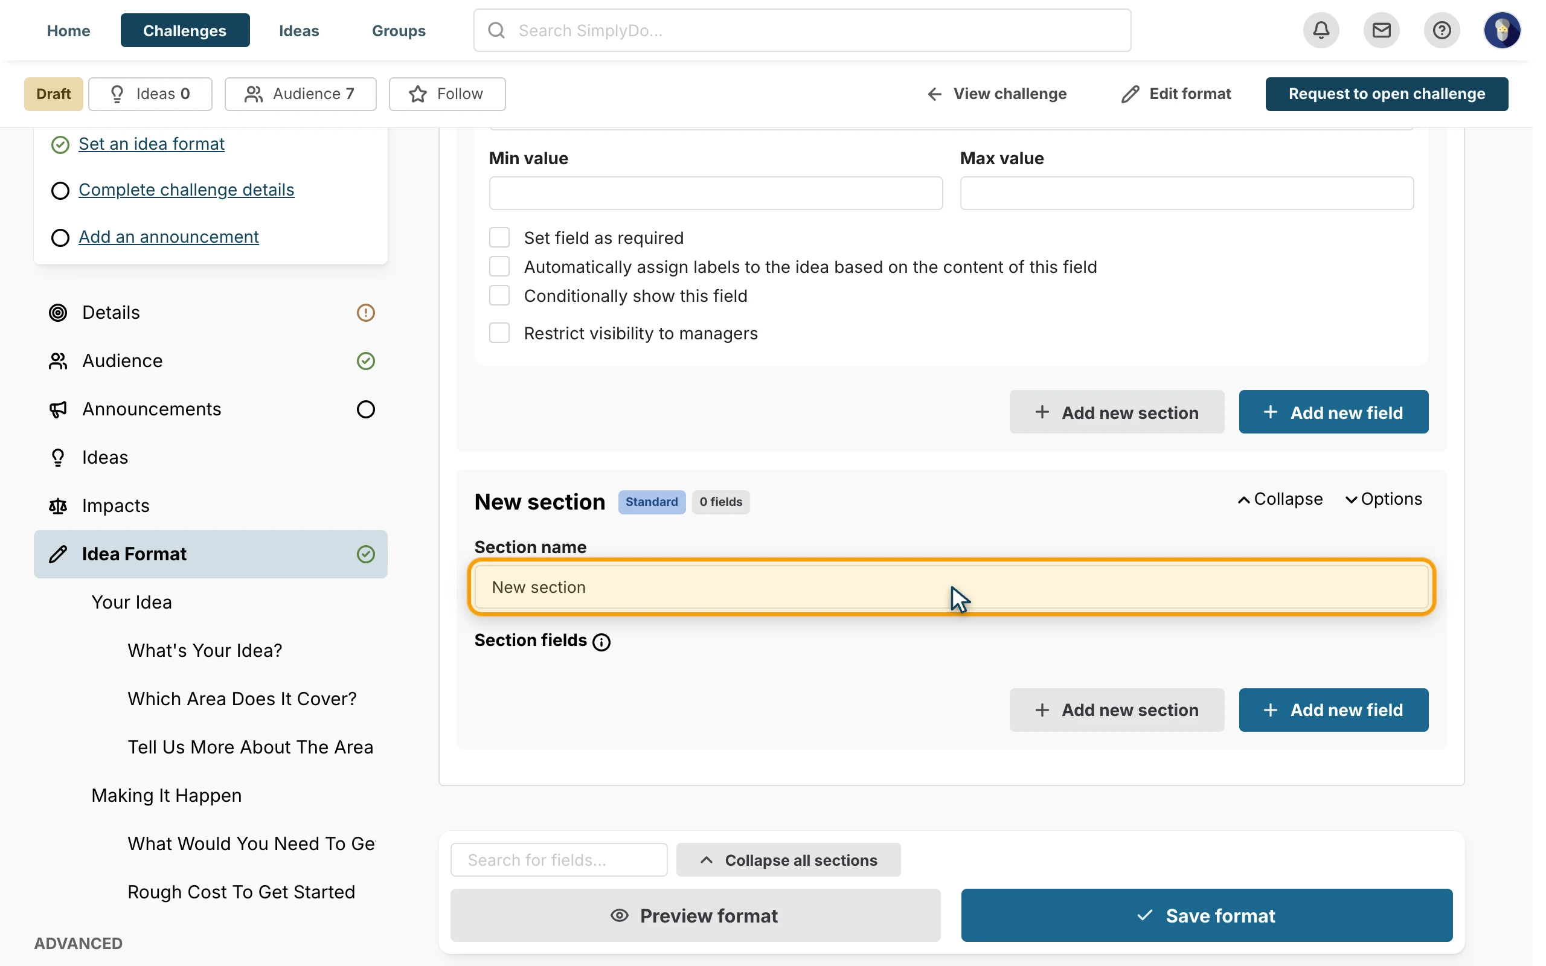Click Add new field in New section
Viewport: 1546px width, 966px height.
click(1333, 710)
